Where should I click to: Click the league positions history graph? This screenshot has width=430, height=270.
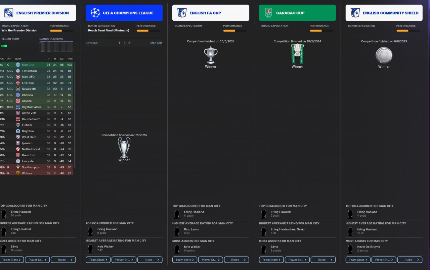56,47
